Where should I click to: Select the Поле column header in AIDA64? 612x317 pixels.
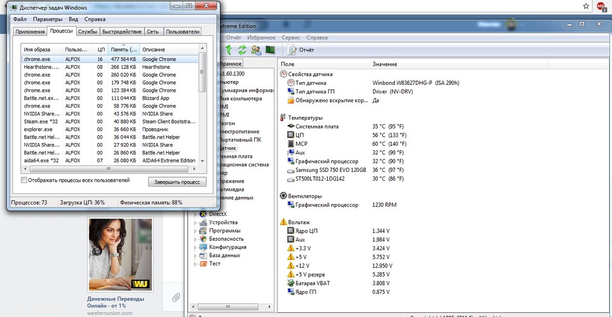pos(324,64)
